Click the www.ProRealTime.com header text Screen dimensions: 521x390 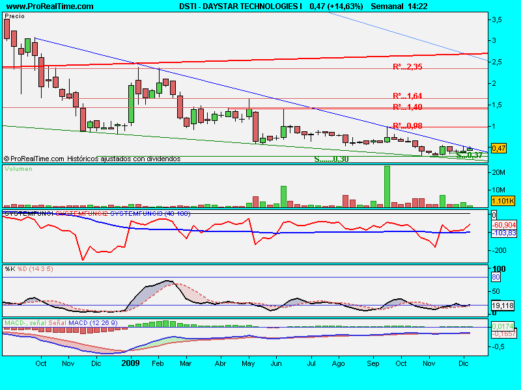pyautogui.click(x=50, y=6)
